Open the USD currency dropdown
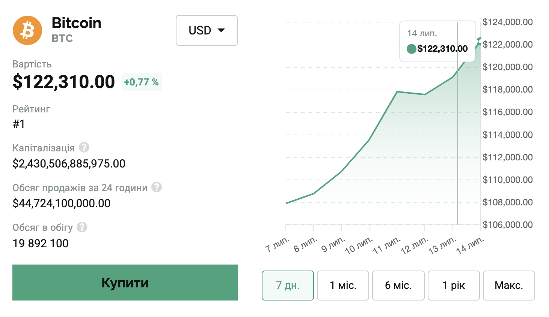Image resolution: width=549 pixels, height=317 pixels. coord(207,30)
